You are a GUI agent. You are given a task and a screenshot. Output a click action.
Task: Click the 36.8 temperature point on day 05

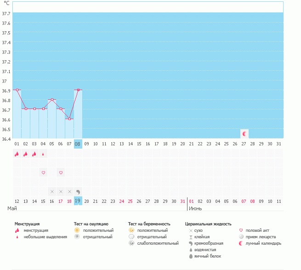point(52,100)
